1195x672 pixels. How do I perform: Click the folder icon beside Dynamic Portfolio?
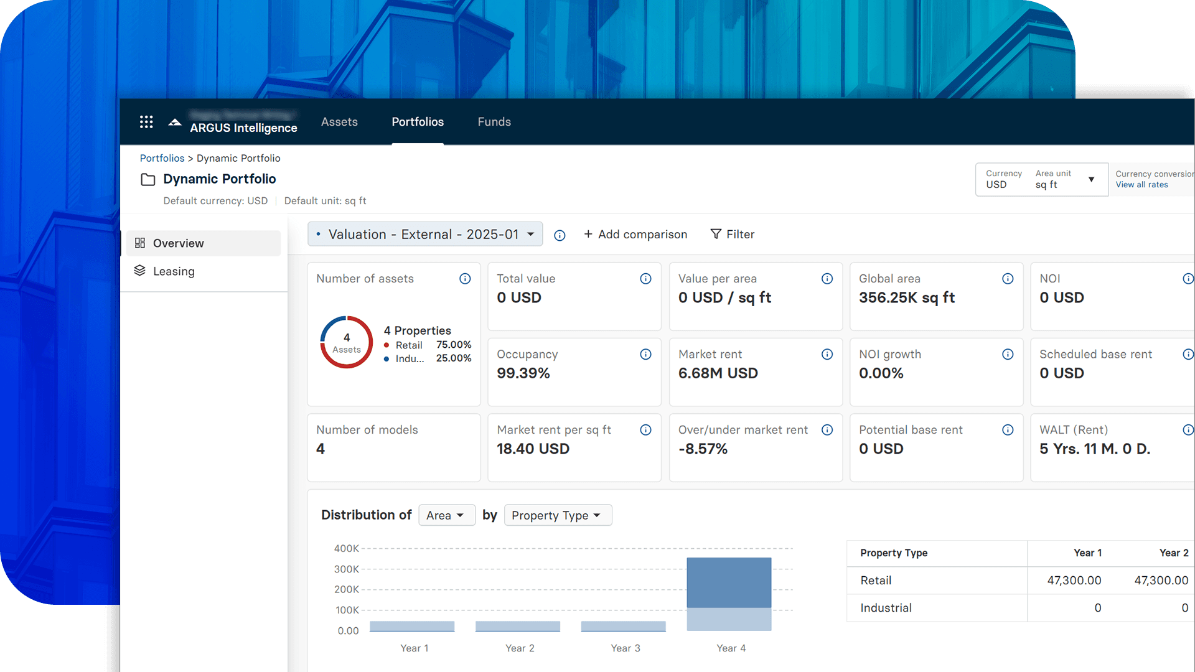pos(148,179)
